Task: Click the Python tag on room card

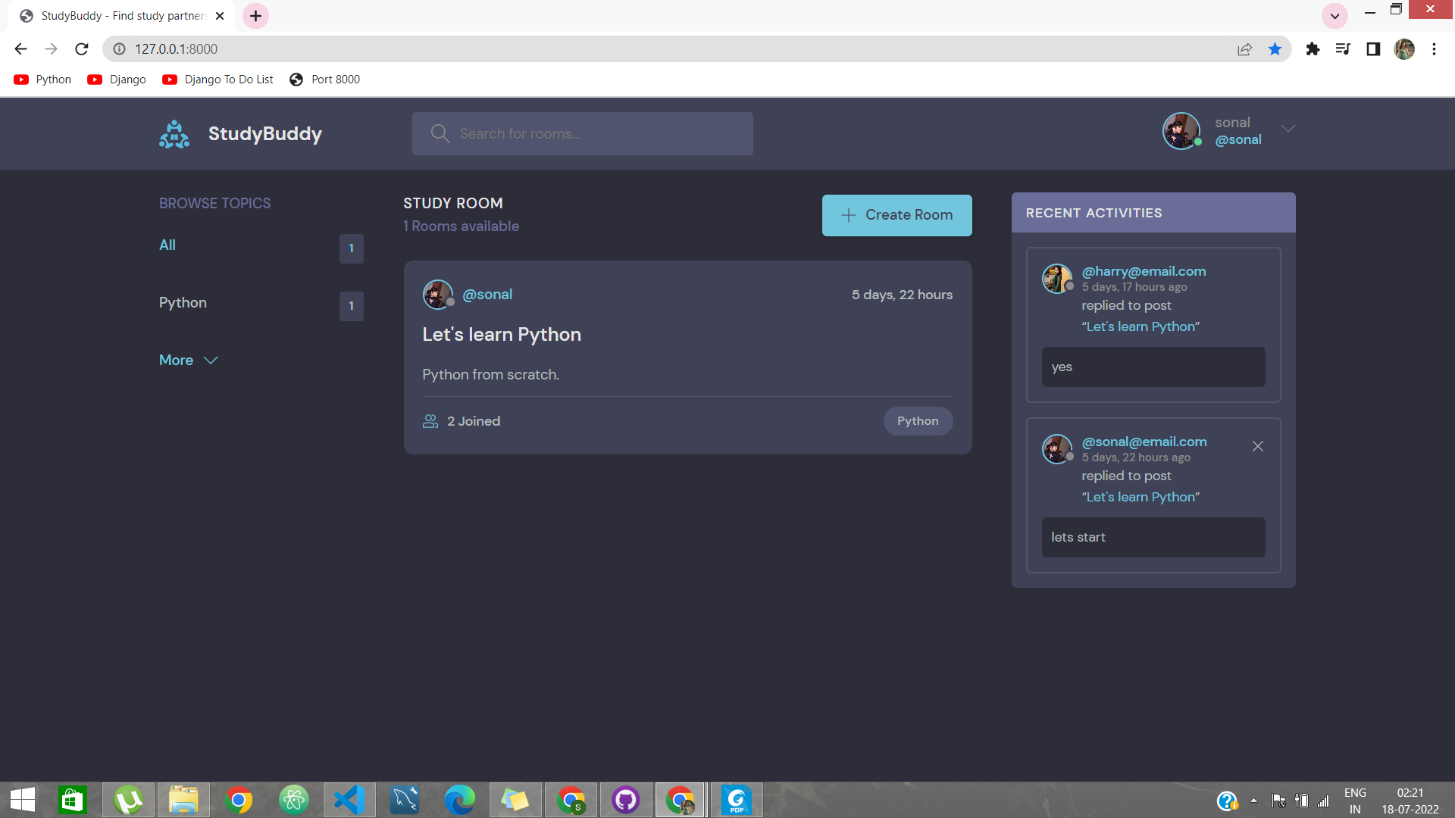Action: pyautogui.click(x=918, y=421)
